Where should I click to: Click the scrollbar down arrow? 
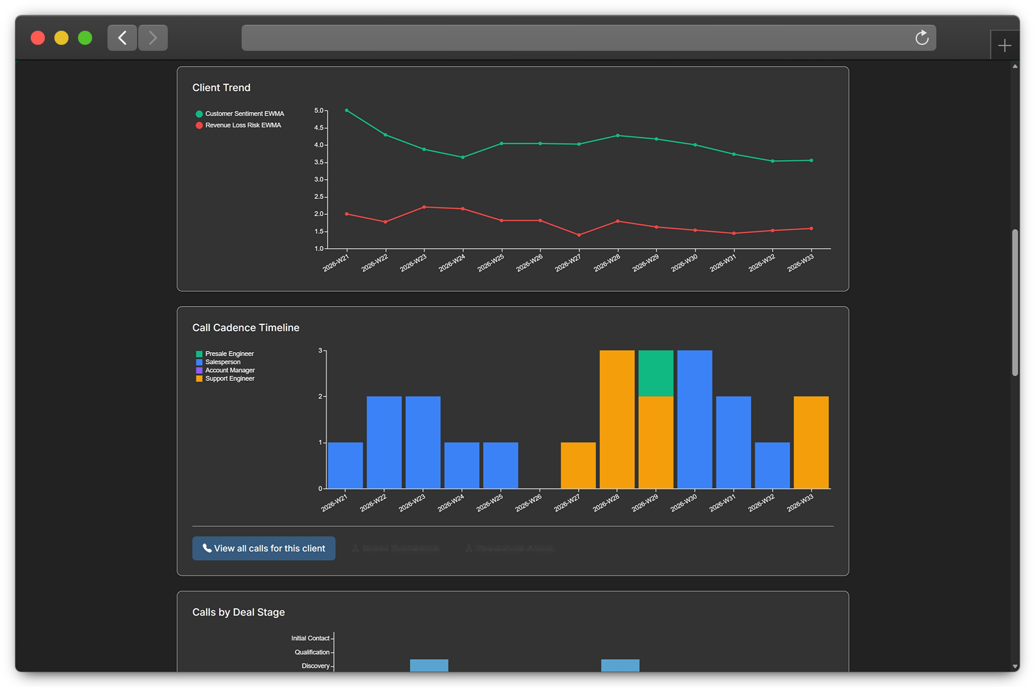pos(1015,667)
